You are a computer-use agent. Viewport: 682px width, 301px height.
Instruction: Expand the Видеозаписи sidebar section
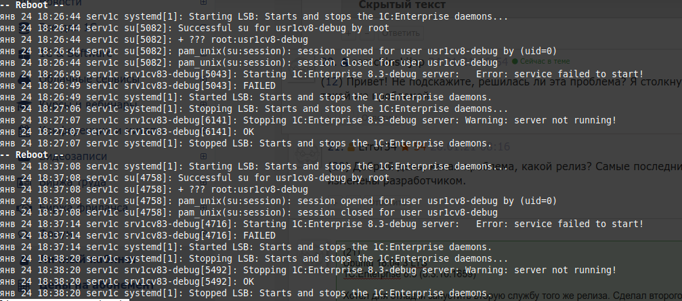(203, 156)
